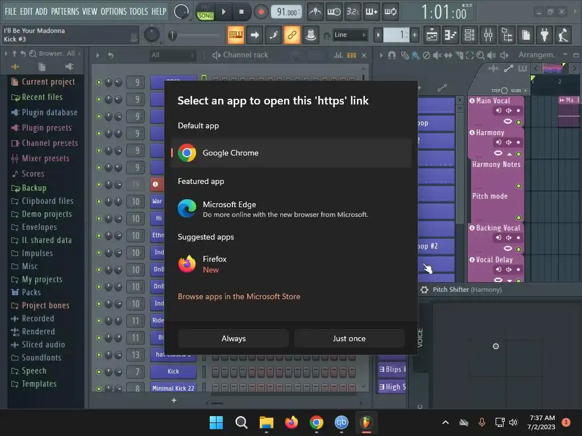Open the metronome toggle in the top toolbar
This screenshot has width=582, height=436.
click(x=315, y=12)
